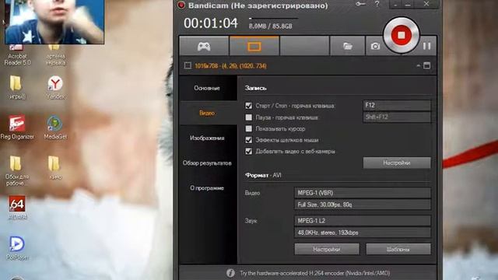This screenshot has width=498, height=280.
Task: Open the Yandex browser desktop icon
Action: coord(55,87)
